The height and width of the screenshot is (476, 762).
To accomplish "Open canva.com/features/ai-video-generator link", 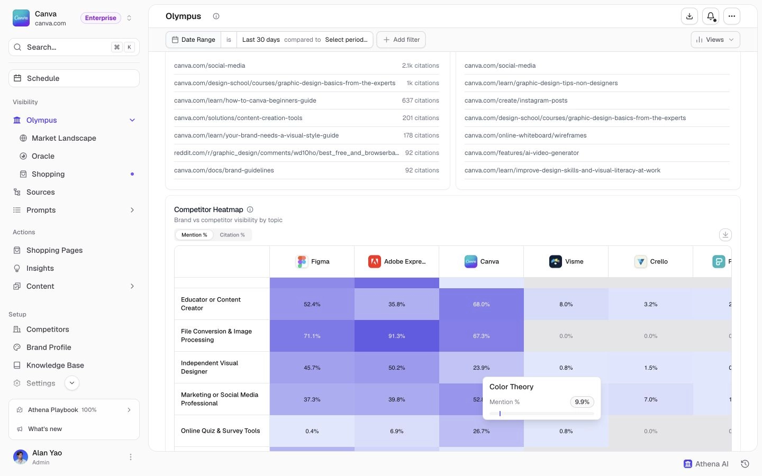I will (522, 153).
